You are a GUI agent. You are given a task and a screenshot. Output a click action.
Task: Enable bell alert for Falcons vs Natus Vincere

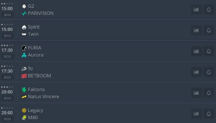[x=209, y=93]
